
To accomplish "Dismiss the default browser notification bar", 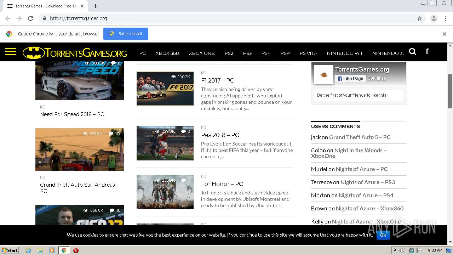I will tap(445, 34).
